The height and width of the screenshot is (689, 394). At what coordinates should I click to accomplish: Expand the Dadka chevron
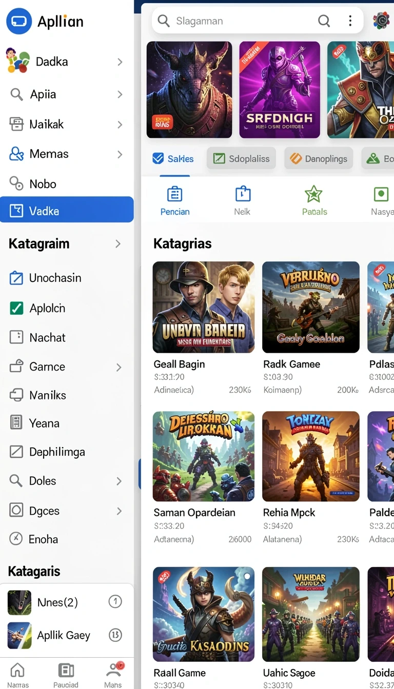120,62
